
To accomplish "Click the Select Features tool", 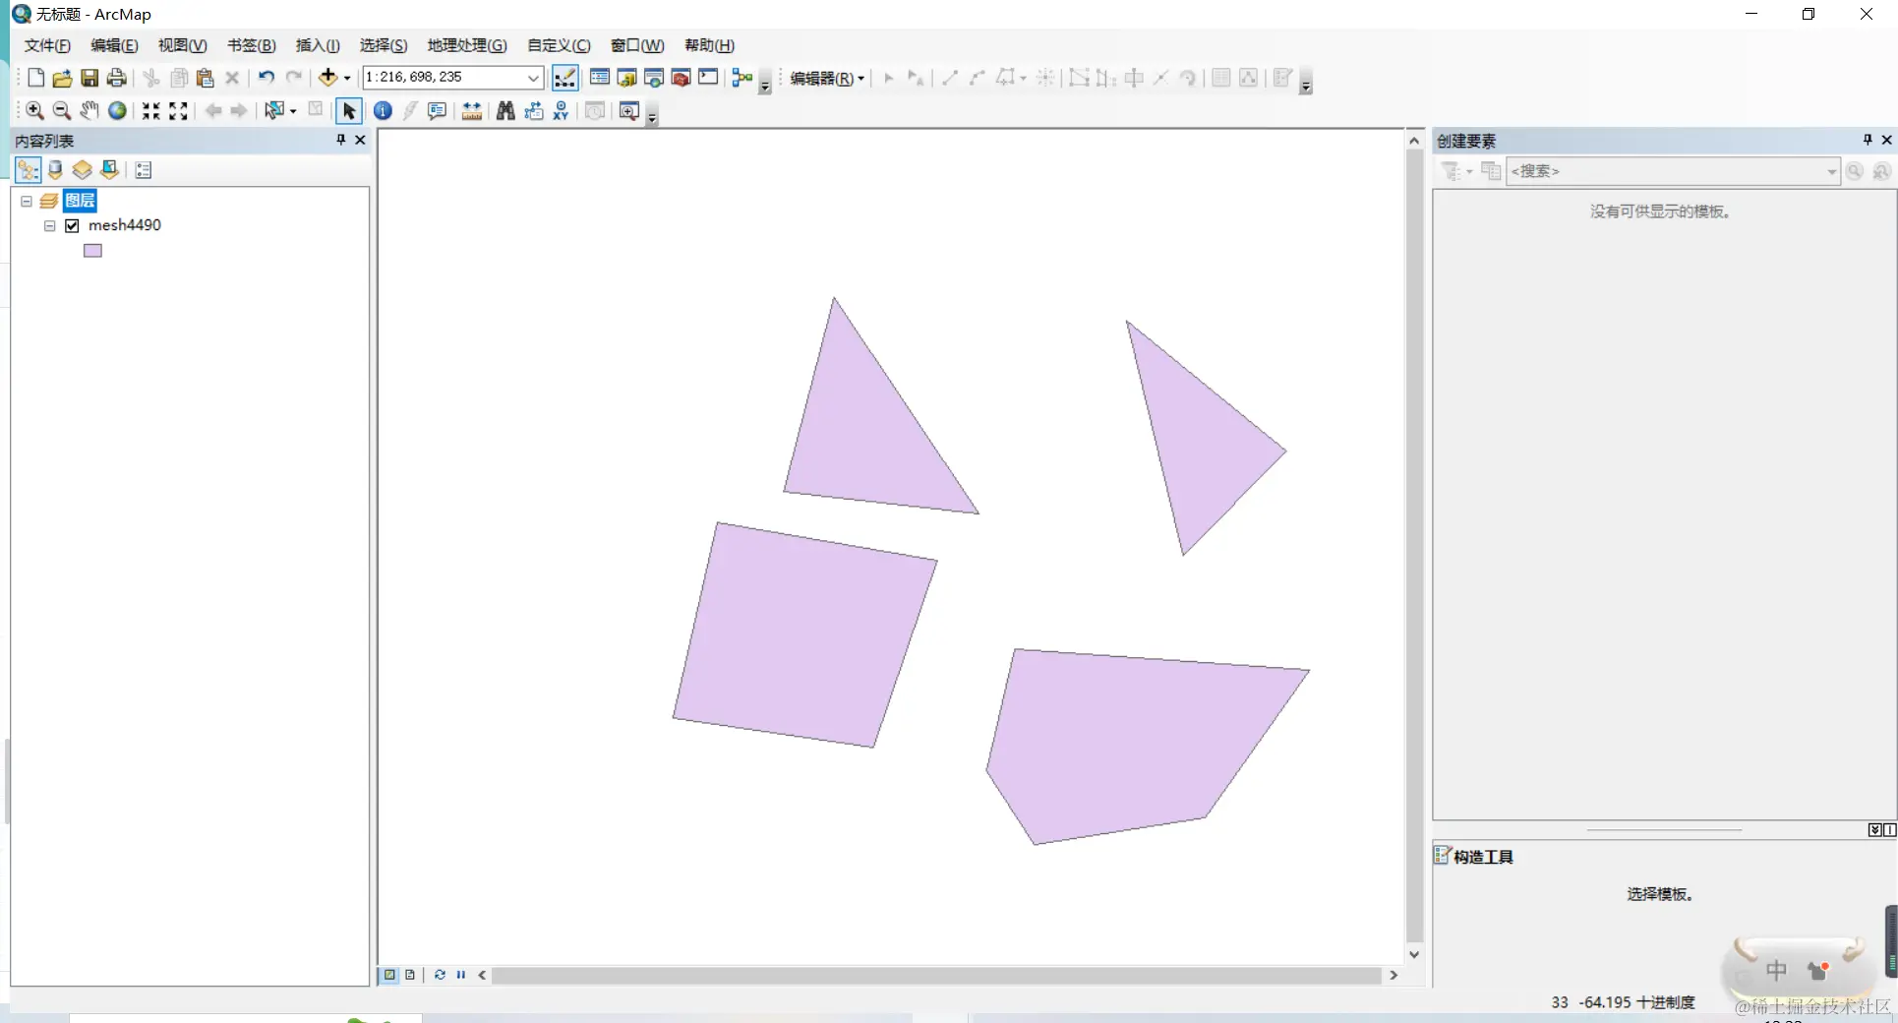I will (x=274, y=111).
